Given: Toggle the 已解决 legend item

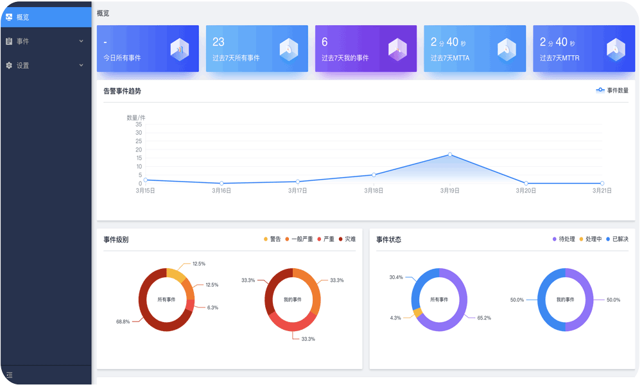Looking at the screenshot, I should pos(616,239).
